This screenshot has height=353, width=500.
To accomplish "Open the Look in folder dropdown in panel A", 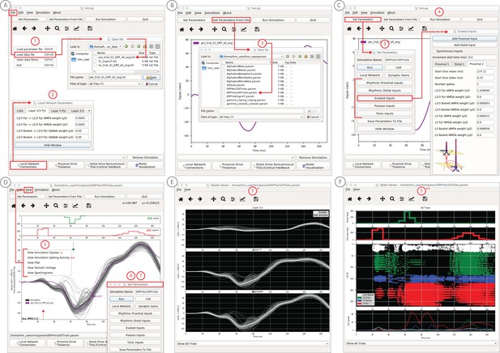I will point(105,46).
